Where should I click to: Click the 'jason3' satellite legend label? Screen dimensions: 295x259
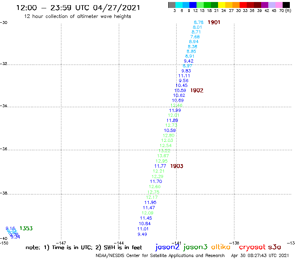(195, 247)
